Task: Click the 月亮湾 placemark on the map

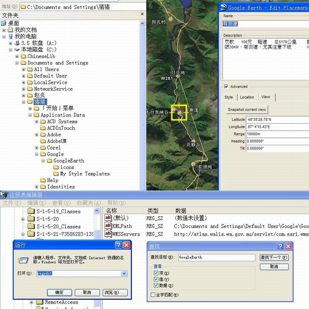Action: 178,76
